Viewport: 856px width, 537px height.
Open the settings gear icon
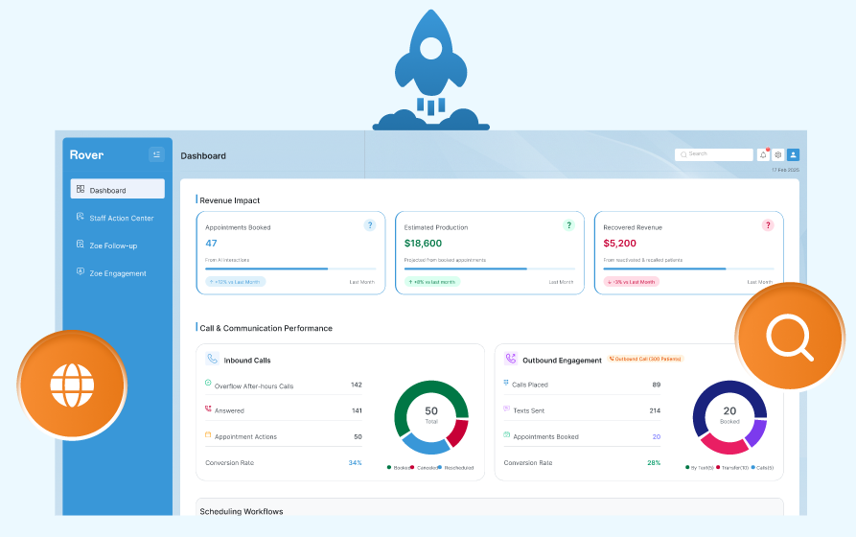[x=778, y=154]
